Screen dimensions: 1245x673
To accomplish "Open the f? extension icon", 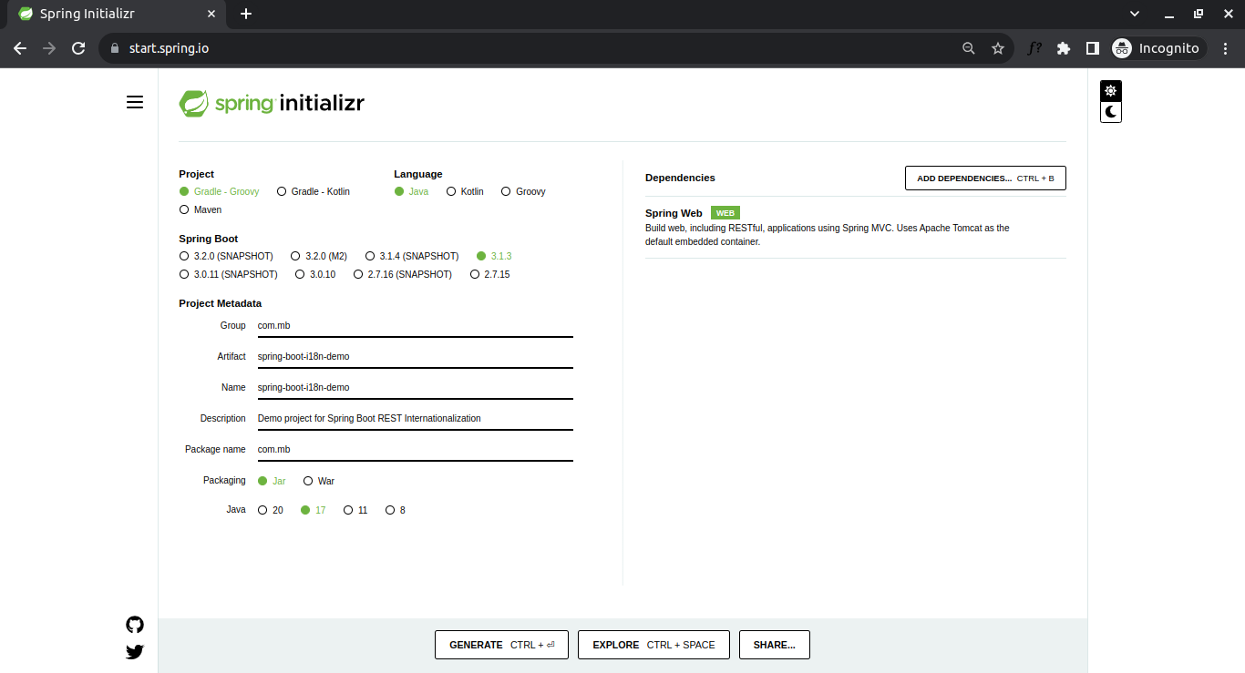I will [x=1034, y=48].
